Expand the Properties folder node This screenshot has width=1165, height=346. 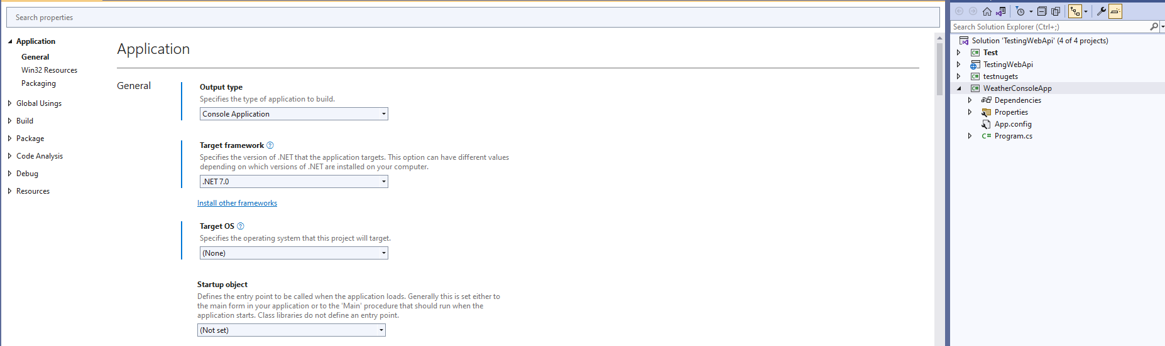pos(970,112)
